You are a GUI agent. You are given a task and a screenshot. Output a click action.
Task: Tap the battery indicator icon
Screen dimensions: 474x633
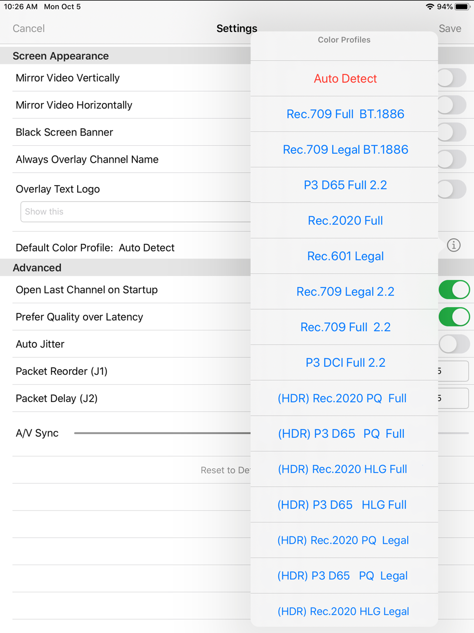coord(462,7)
